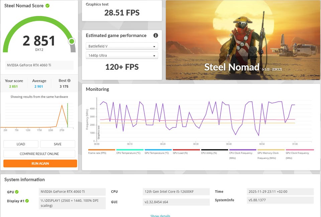Click the GPU row NVIDIA GeForce RTX 4060 Ti value

pyautogui.click(x=72, y=192)
